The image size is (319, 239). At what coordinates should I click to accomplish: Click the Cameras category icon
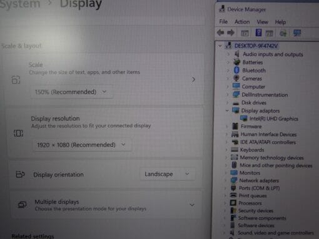(236, 78)
